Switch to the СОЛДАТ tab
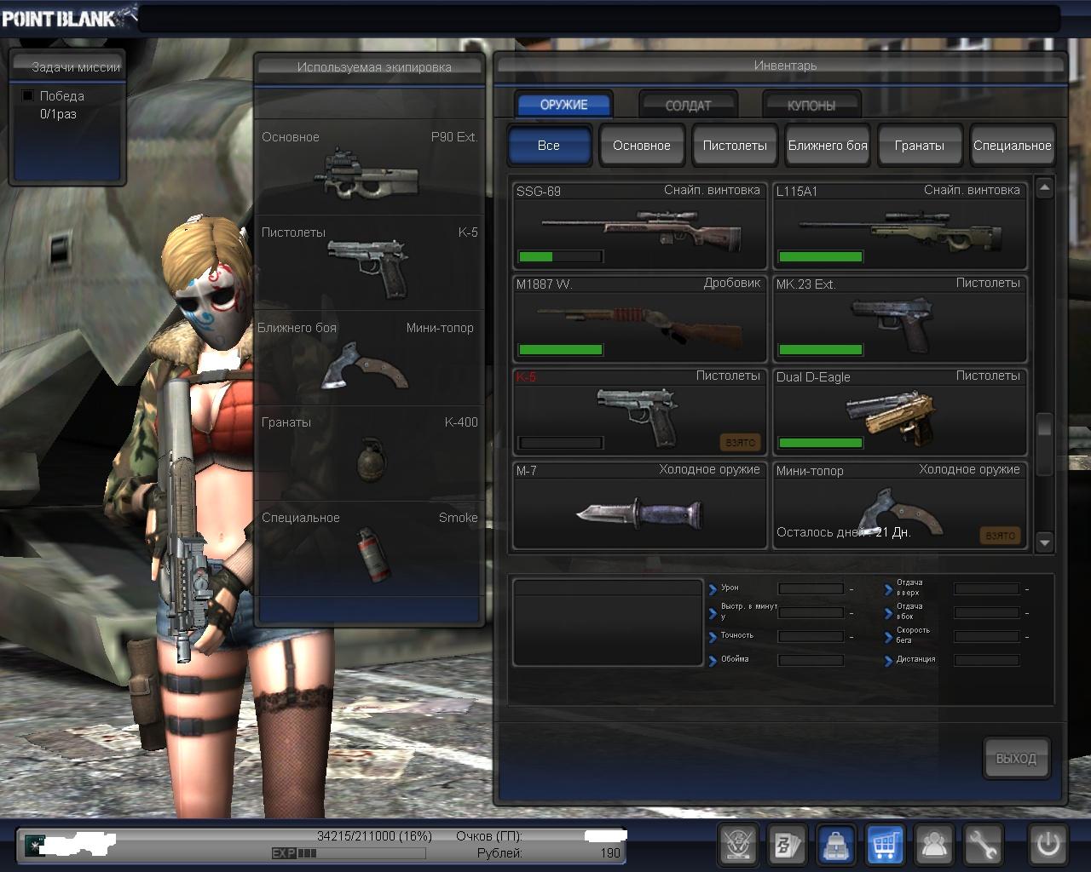 tap(688, 106)
